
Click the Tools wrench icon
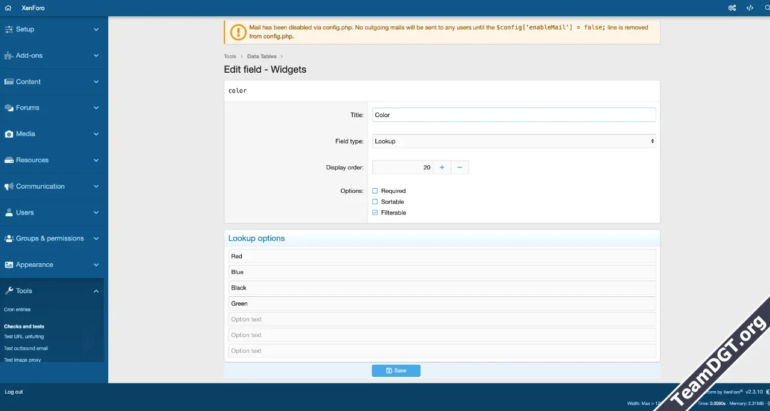[x=8, y=291]
